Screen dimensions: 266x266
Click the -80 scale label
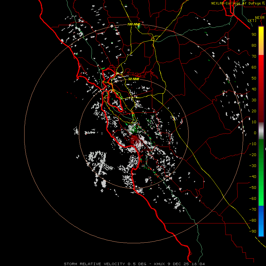253,220
